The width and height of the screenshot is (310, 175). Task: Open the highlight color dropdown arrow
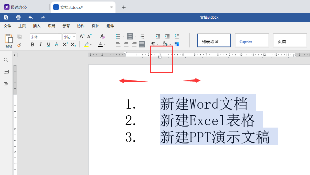91,45
